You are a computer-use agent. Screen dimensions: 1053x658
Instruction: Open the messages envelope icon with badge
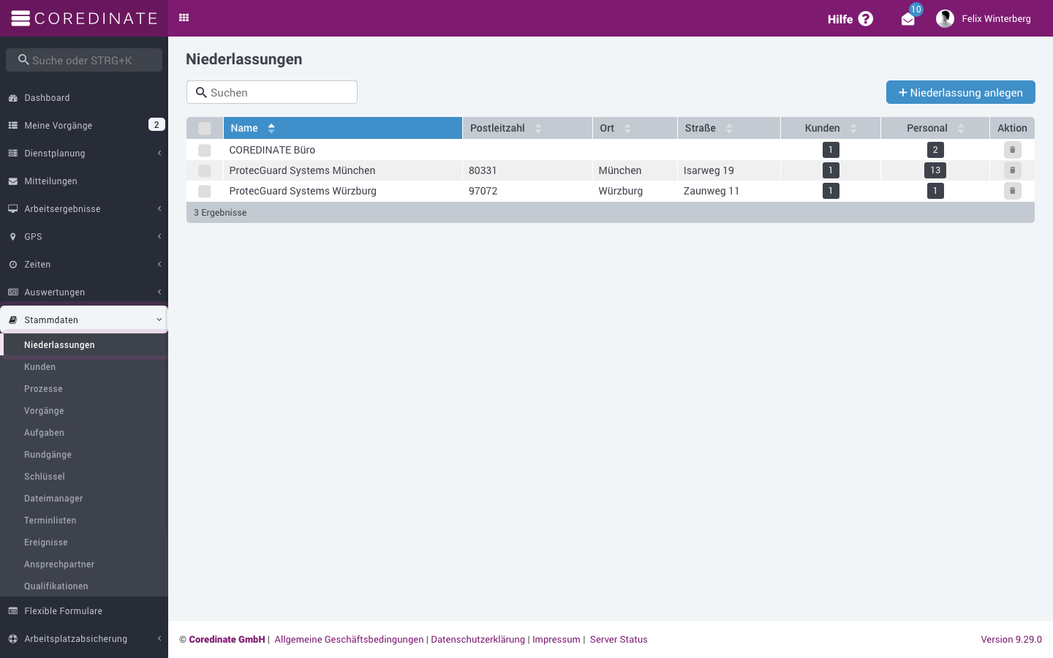tap(908, 20)
